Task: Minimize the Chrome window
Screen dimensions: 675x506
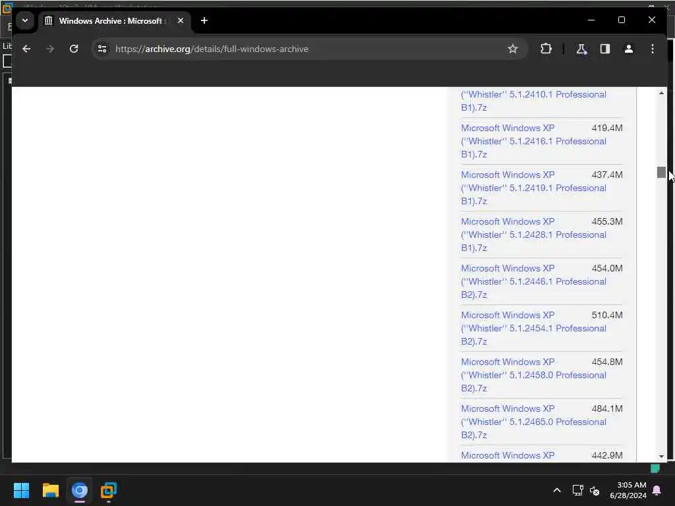Action: (591, 20)
